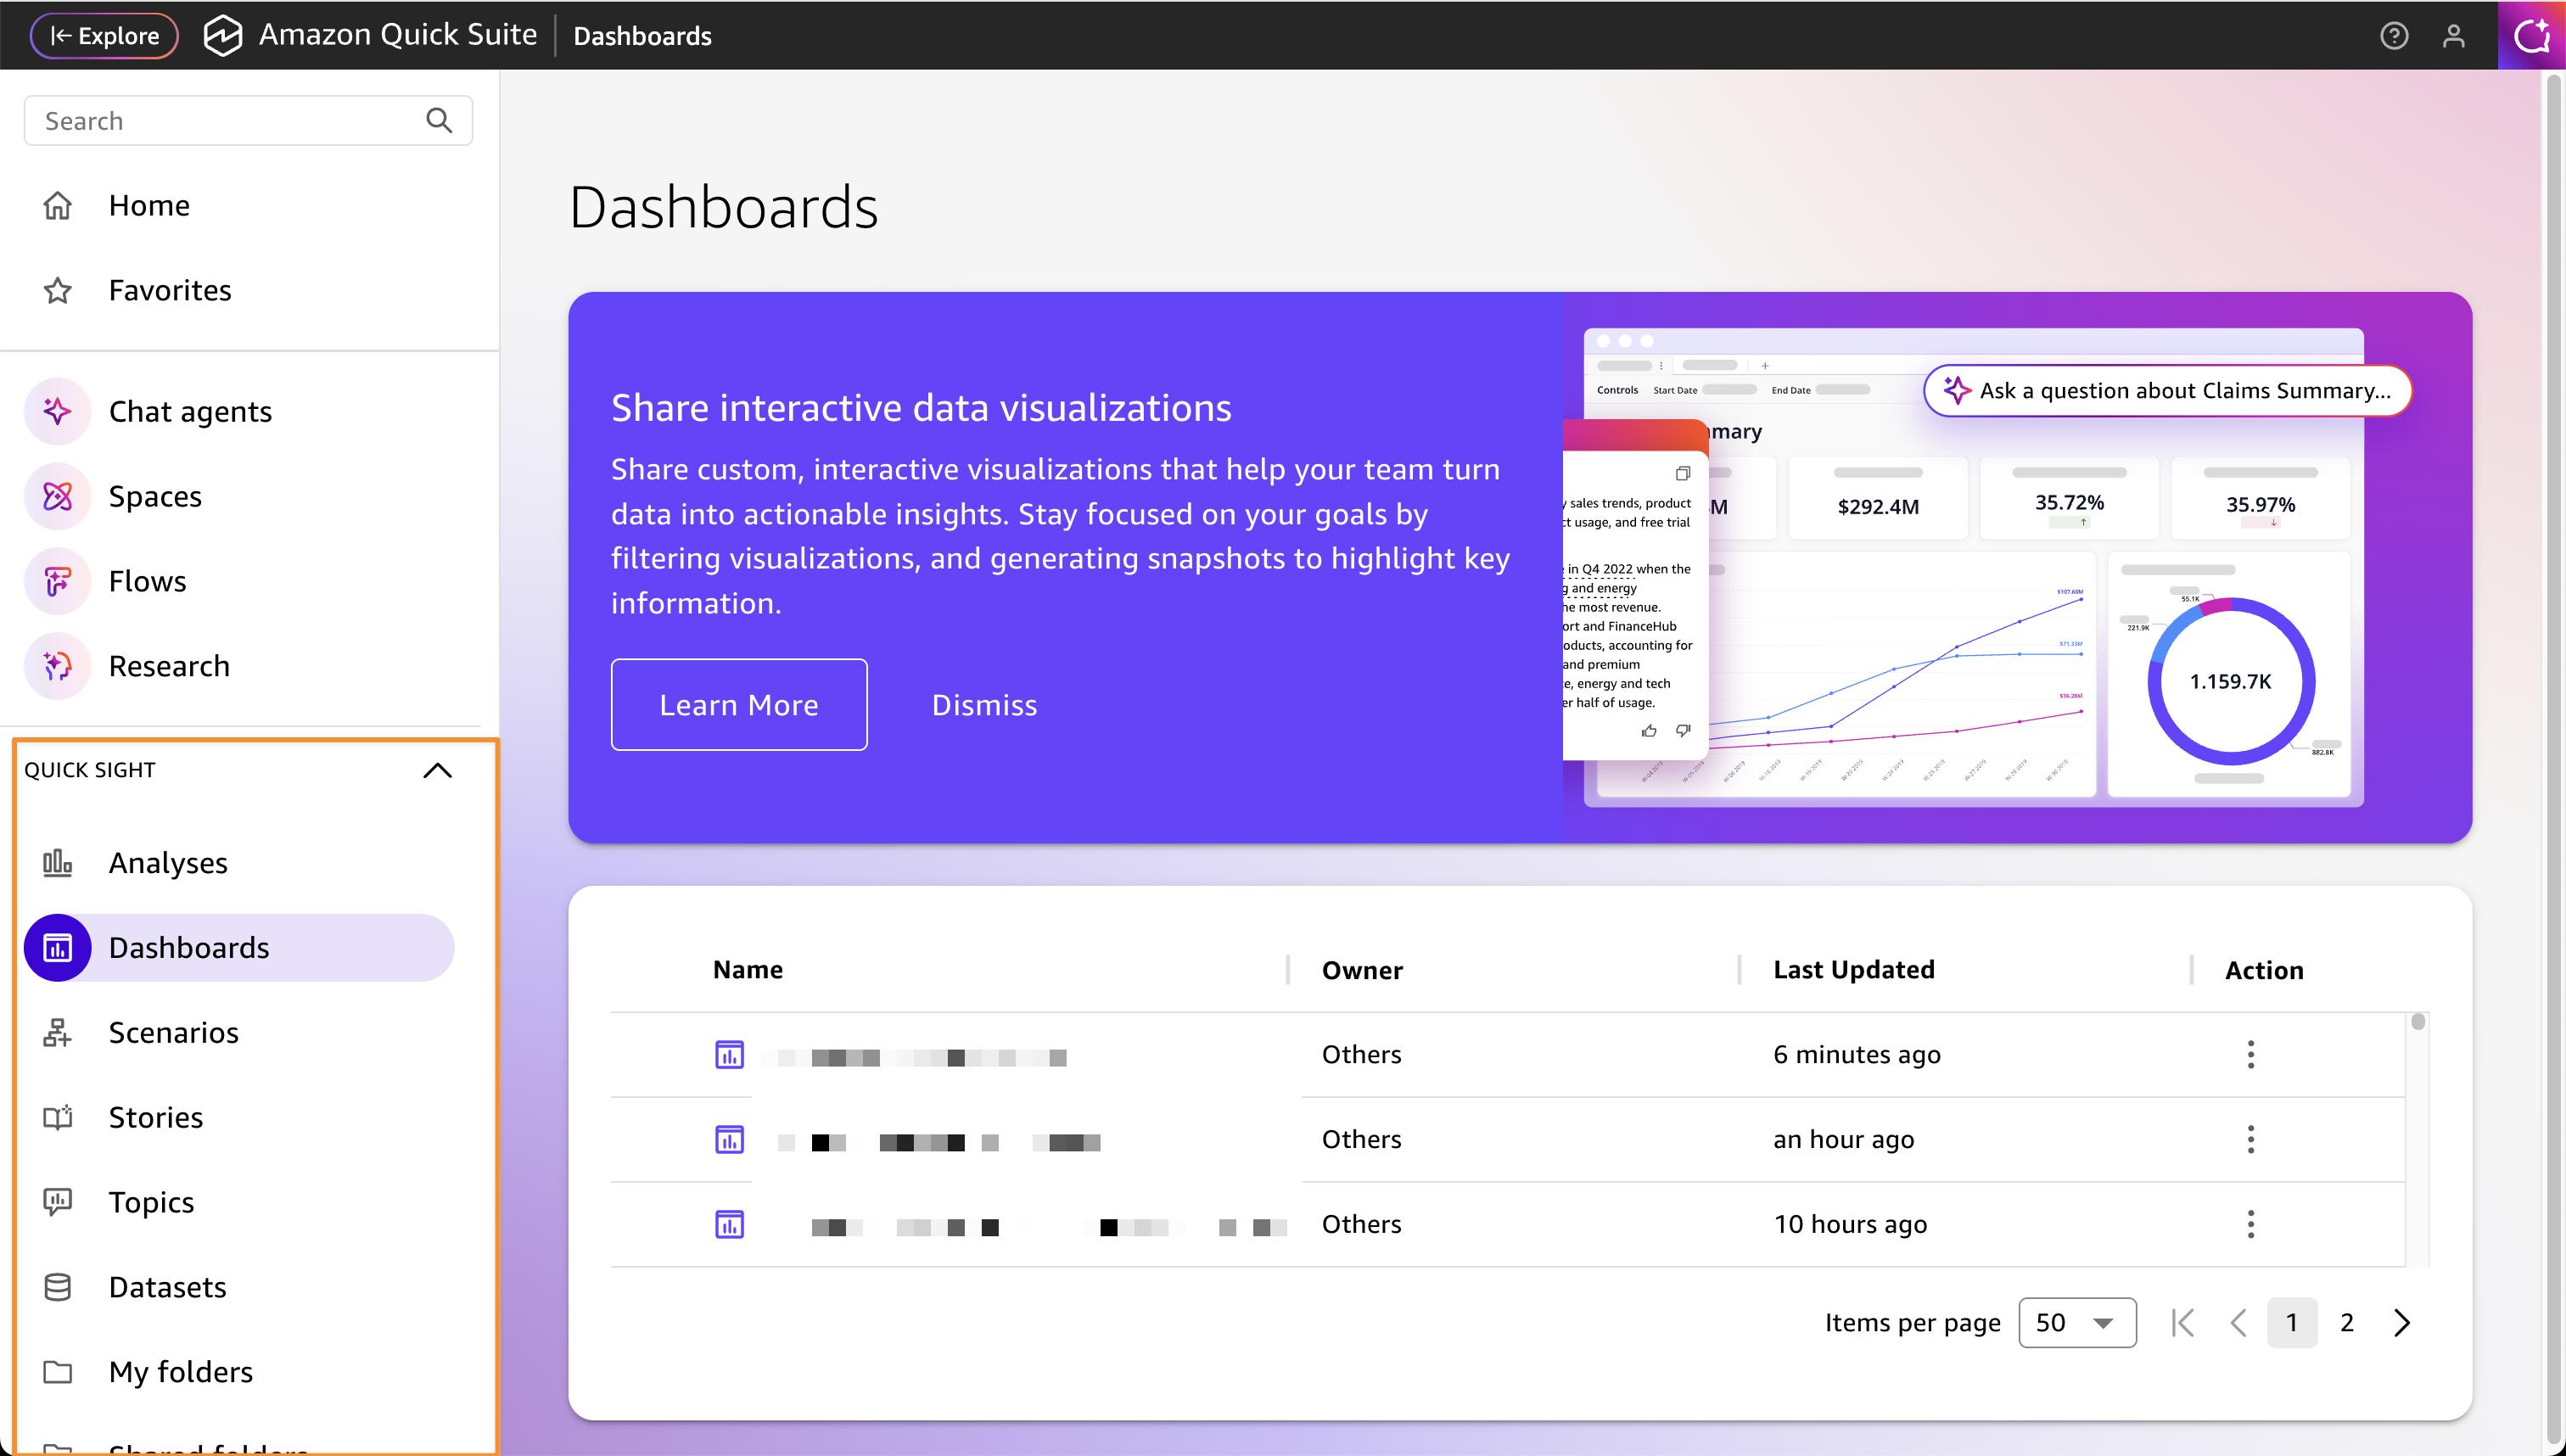Dismiss the promotional banner
Image resolution: width=2566 pixels, height=1456 pixels.
983,705
